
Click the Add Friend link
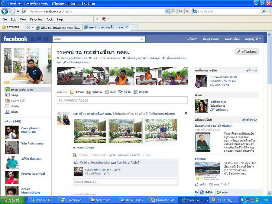pyautogui.click(x=222, y=85)
